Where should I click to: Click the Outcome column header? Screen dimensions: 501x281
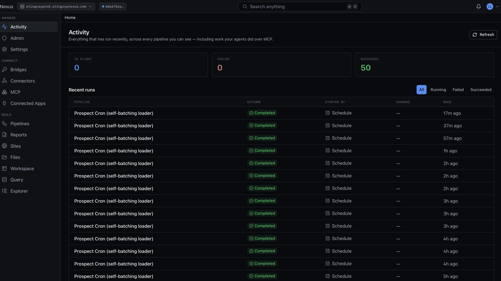coord(254,102)
